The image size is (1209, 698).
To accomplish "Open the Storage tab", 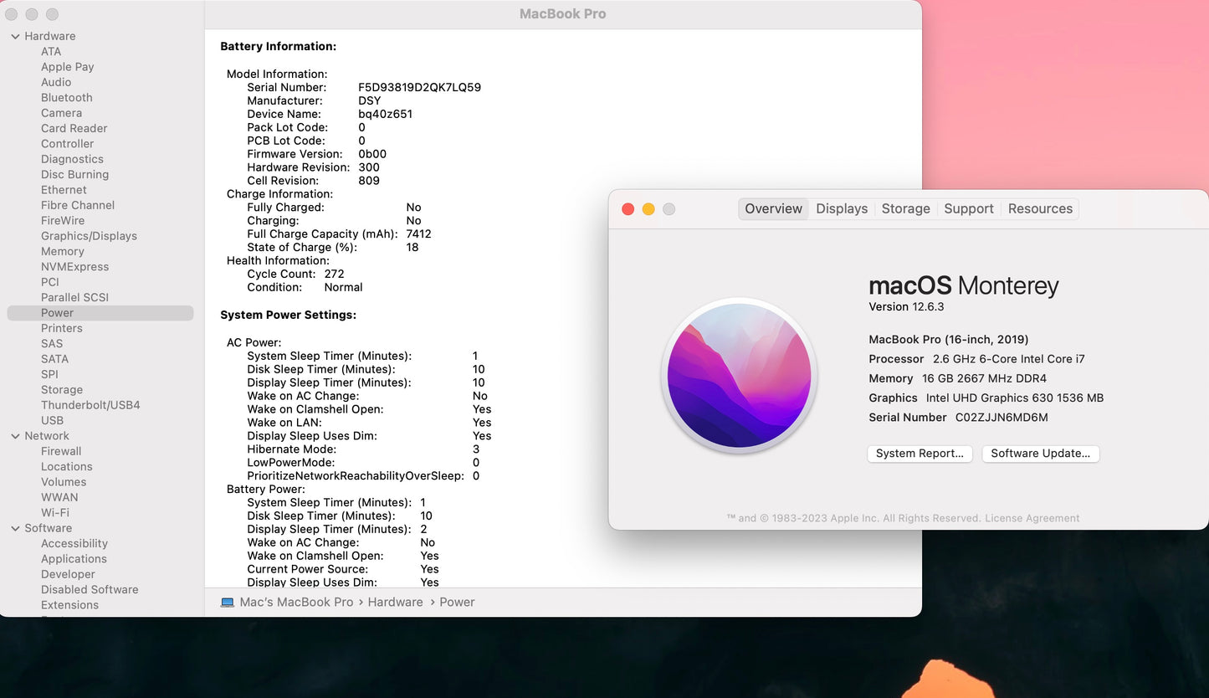I will tap(905, 209).
